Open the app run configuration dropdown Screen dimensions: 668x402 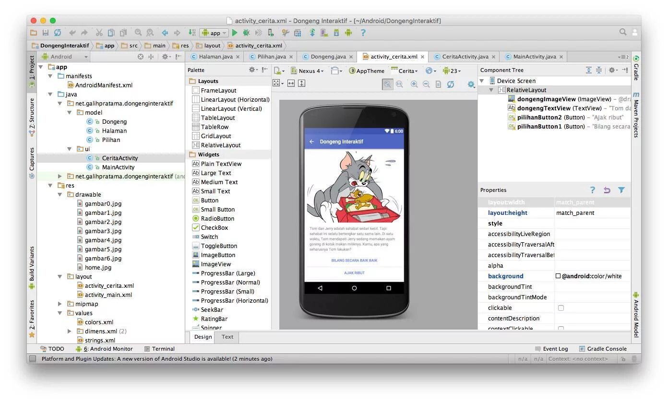[x=214, y=33]
